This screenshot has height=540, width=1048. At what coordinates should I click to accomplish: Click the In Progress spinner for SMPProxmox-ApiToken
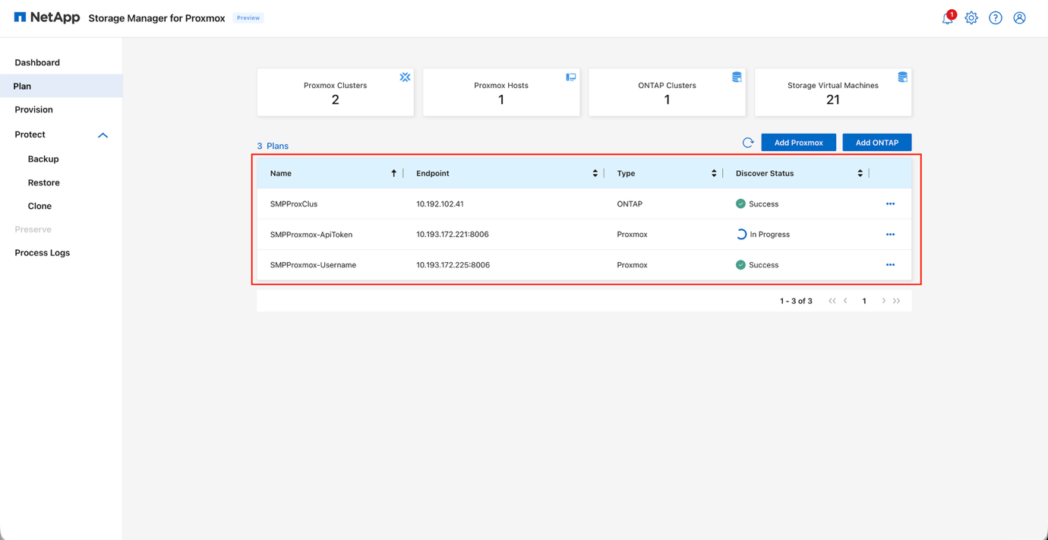740,234
